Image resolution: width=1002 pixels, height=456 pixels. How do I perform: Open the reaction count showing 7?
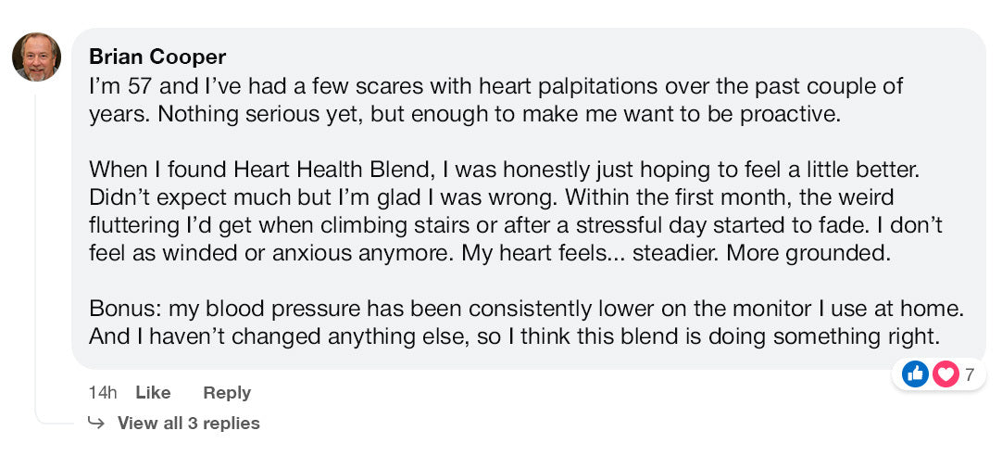point(970,374)
